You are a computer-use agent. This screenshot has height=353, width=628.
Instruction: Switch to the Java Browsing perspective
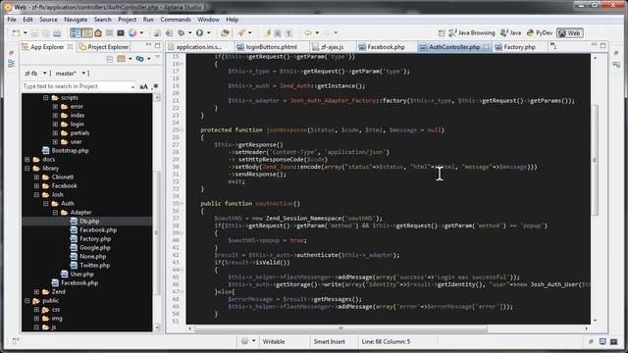click(472, 33)
